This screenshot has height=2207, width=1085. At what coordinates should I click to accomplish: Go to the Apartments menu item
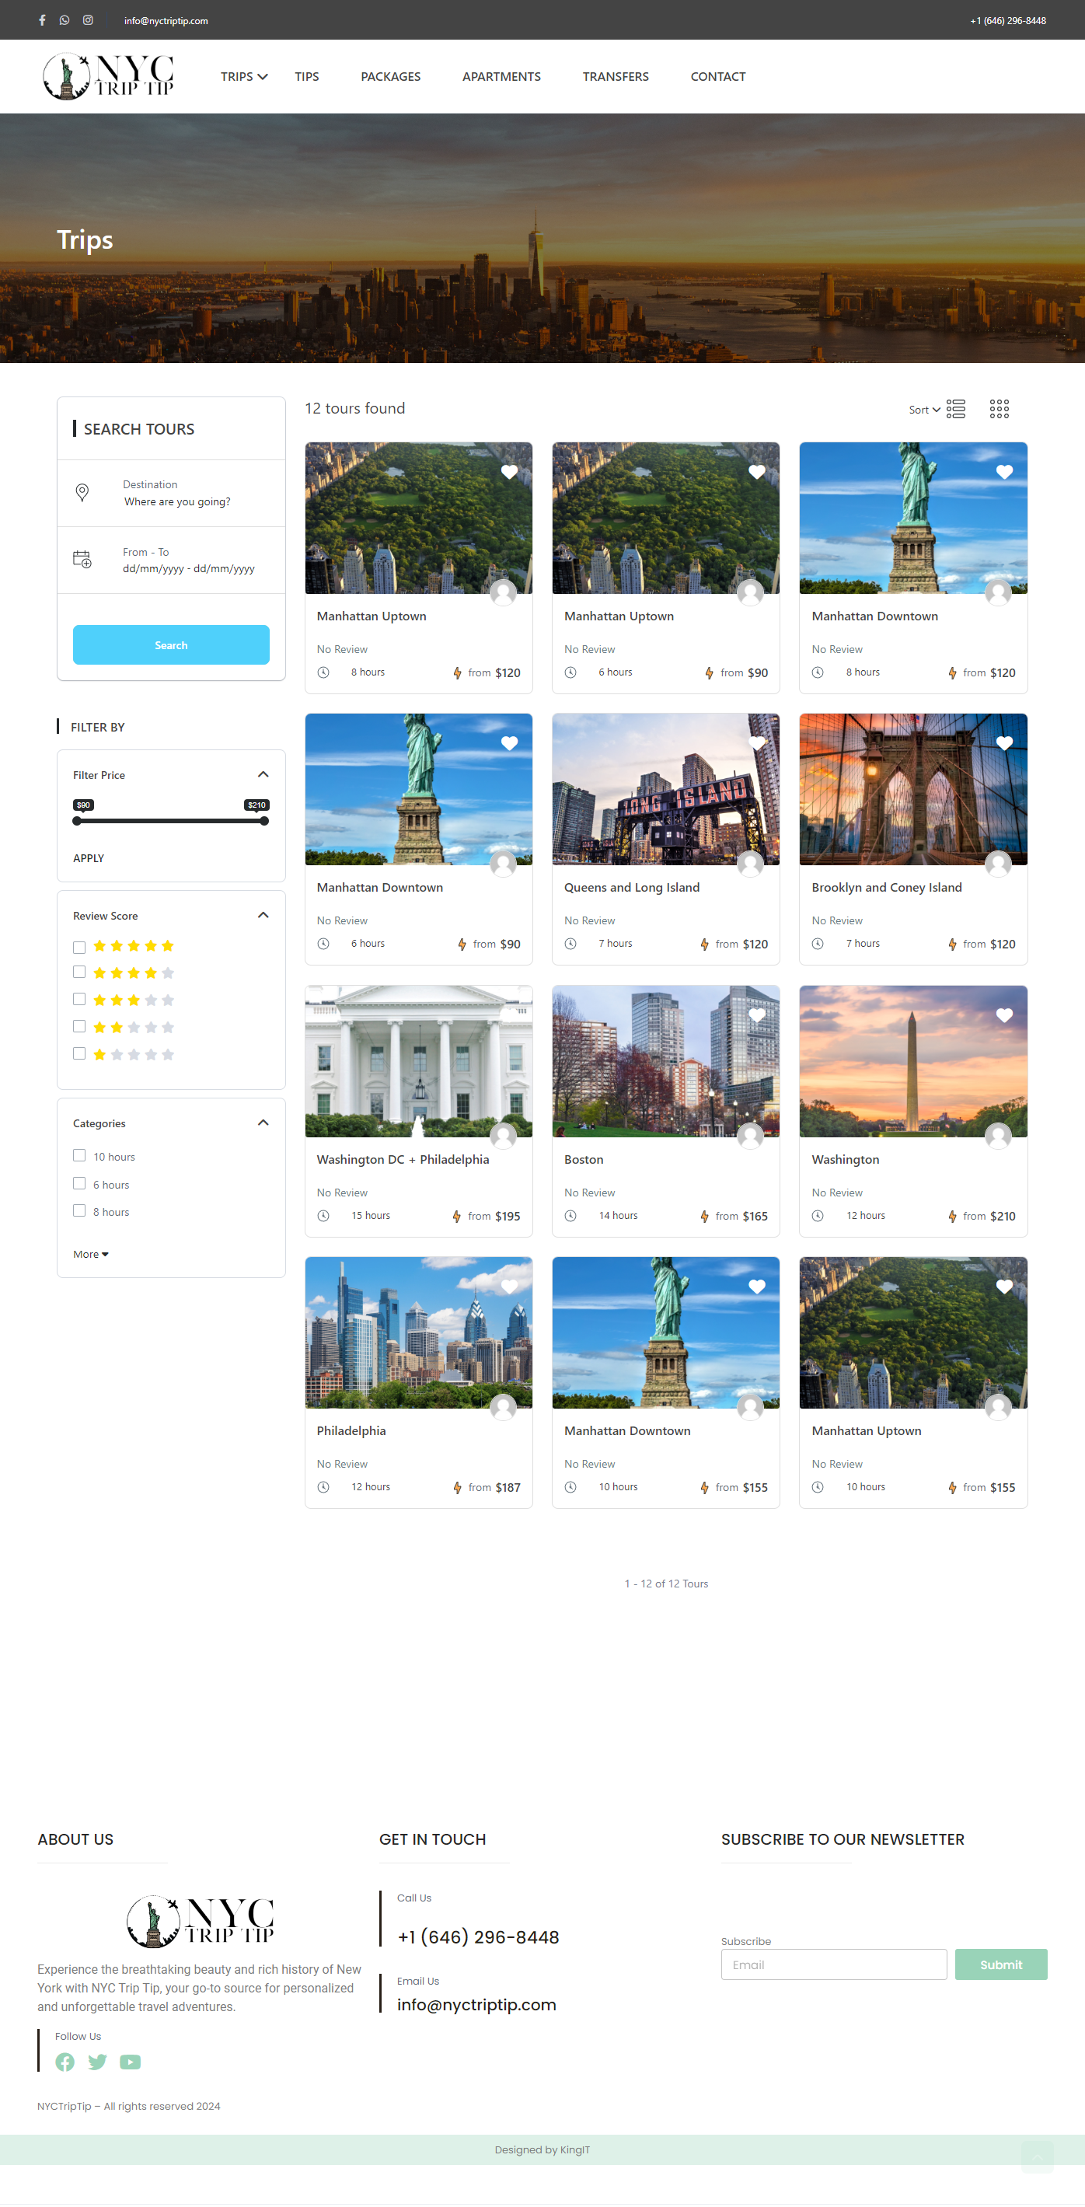[501, 76]
